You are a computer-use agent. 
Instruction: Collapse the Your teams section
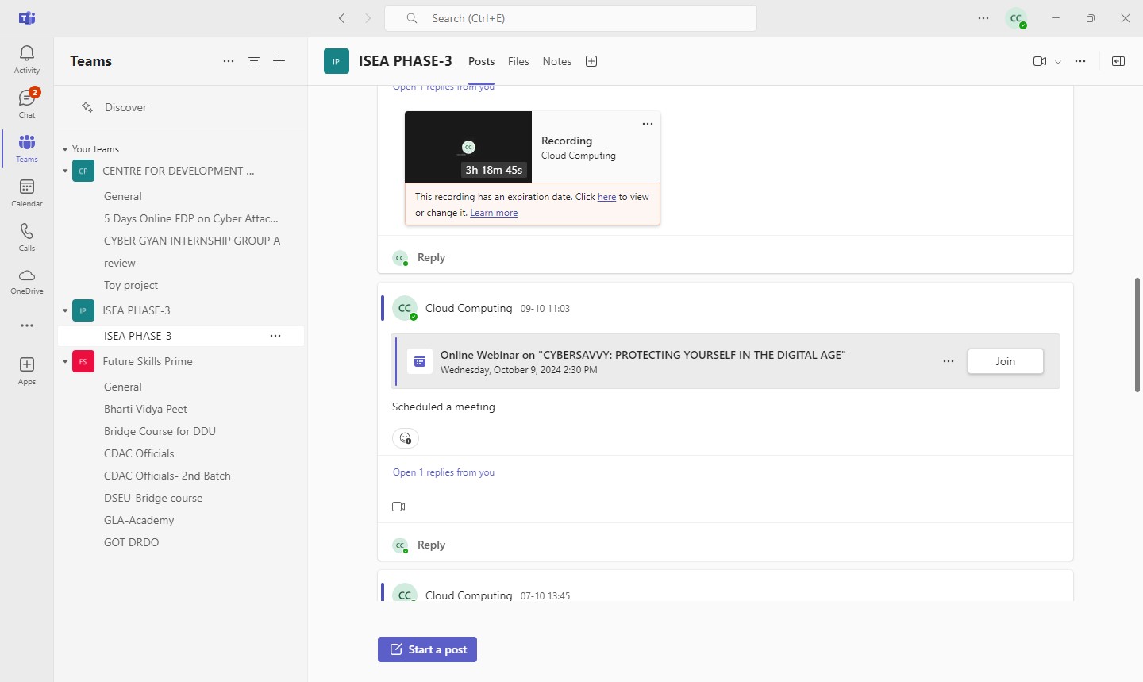[x=65, y=149]
